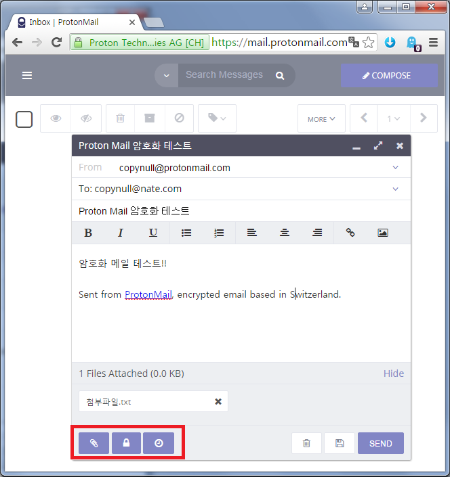This screenshot has width=450, height=477.
Task: Send the email with SEND
Action: 381,443
